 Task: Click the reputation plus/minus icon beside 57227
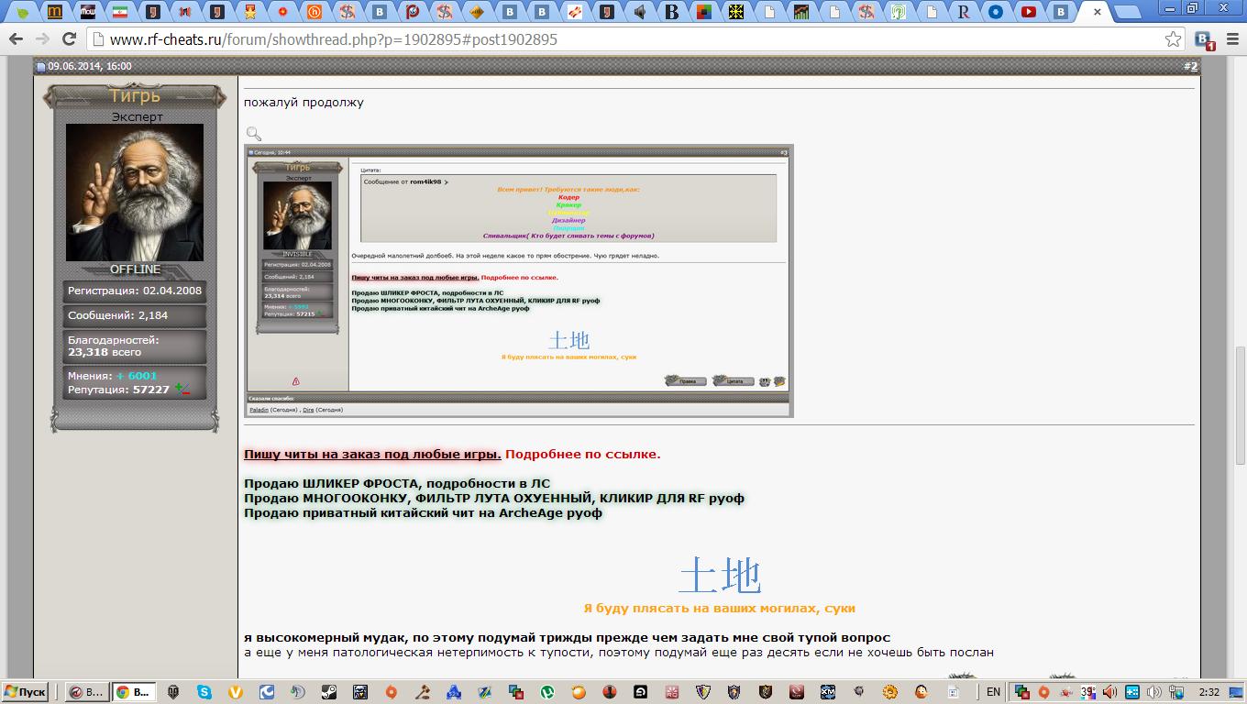tap(182, 390)
